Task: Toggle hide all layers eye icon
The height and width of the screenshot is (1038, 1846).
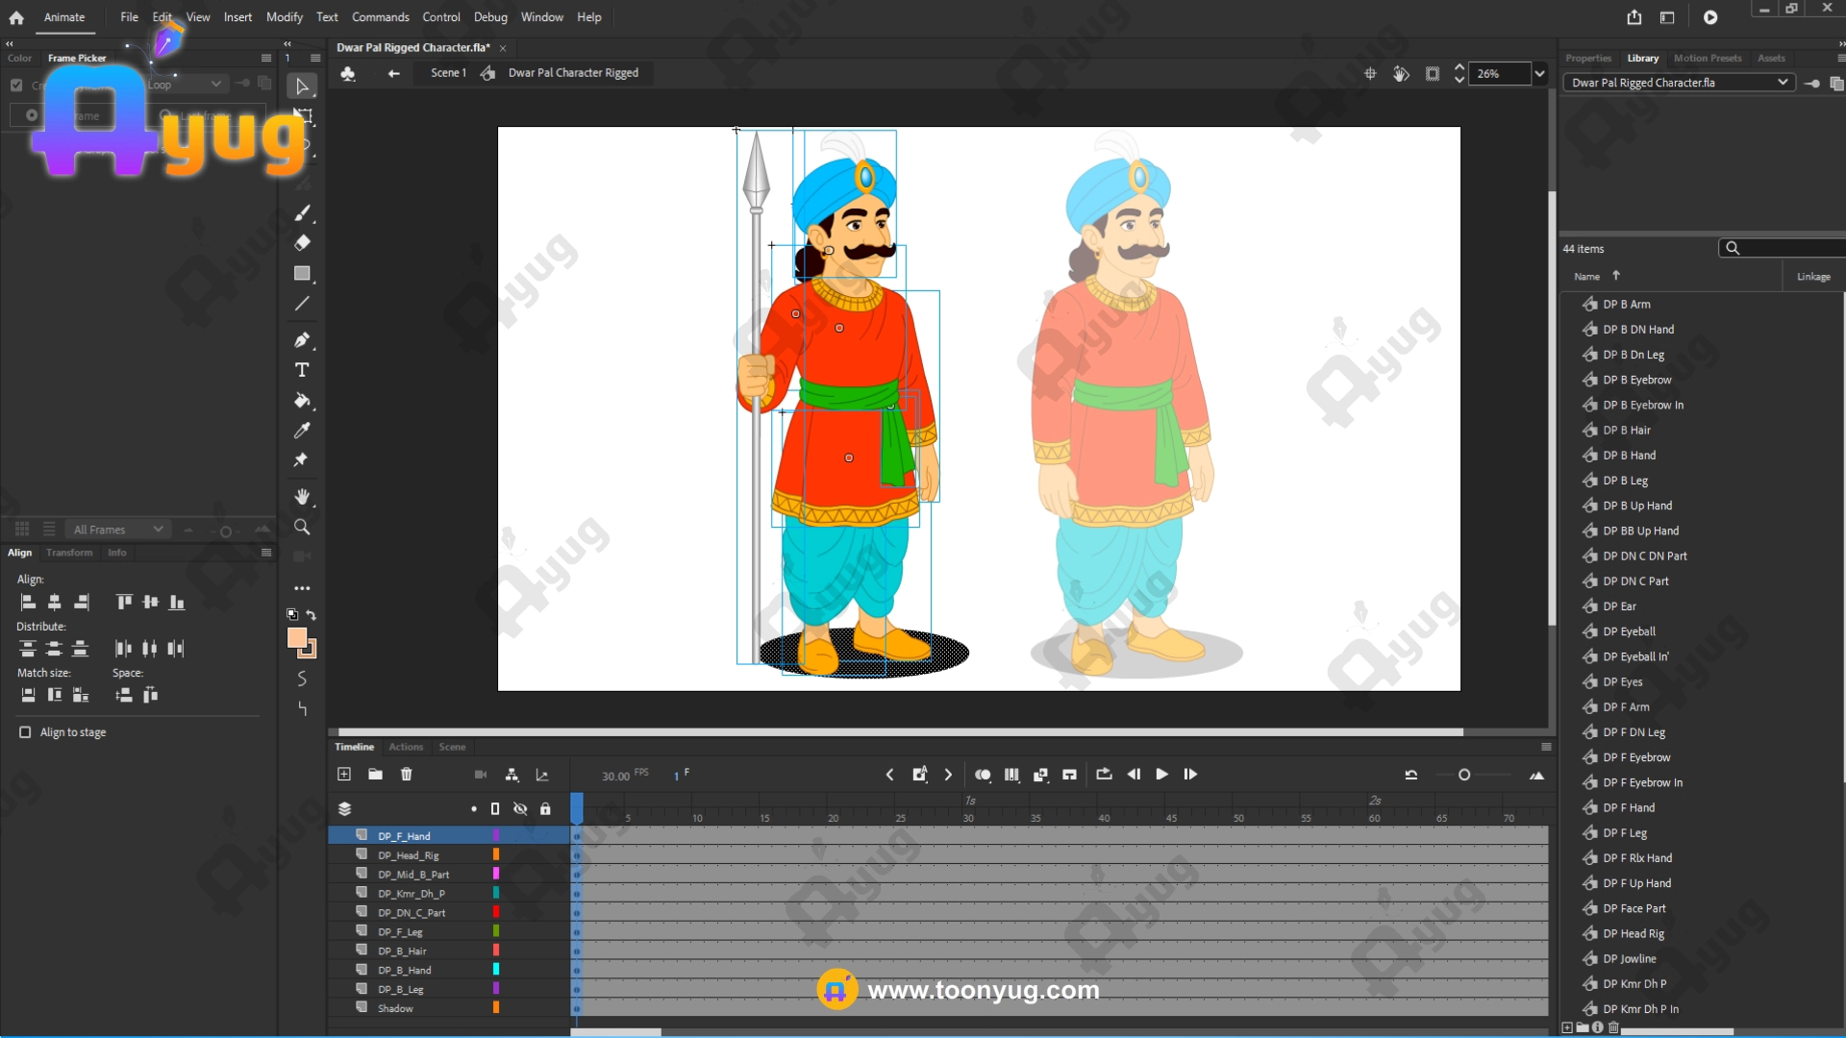Action: [x=520, y=809]
